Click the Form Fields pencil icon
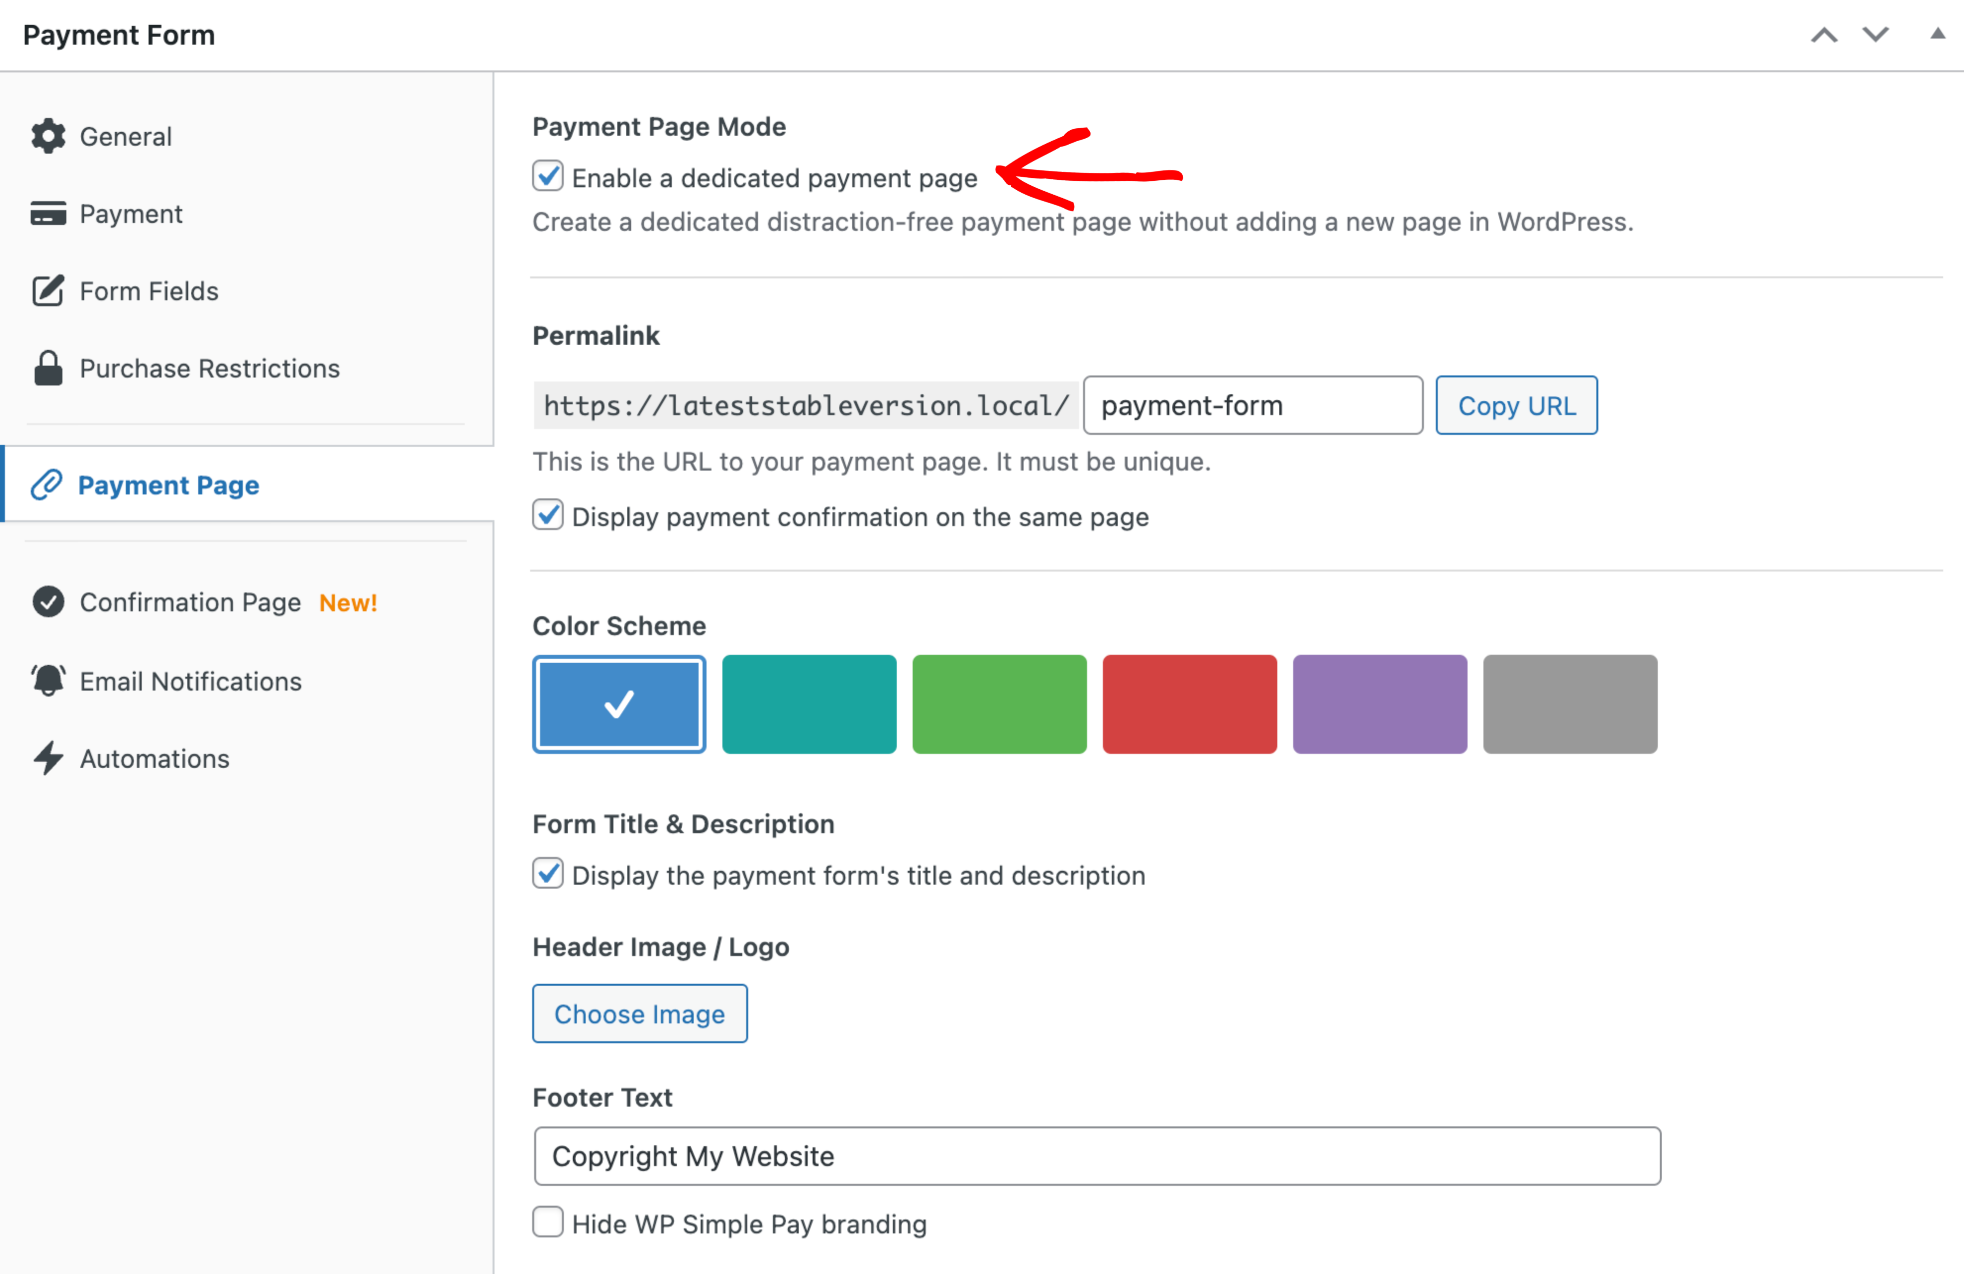This screenshot has width=1964, height=1274. pos(48,290)
